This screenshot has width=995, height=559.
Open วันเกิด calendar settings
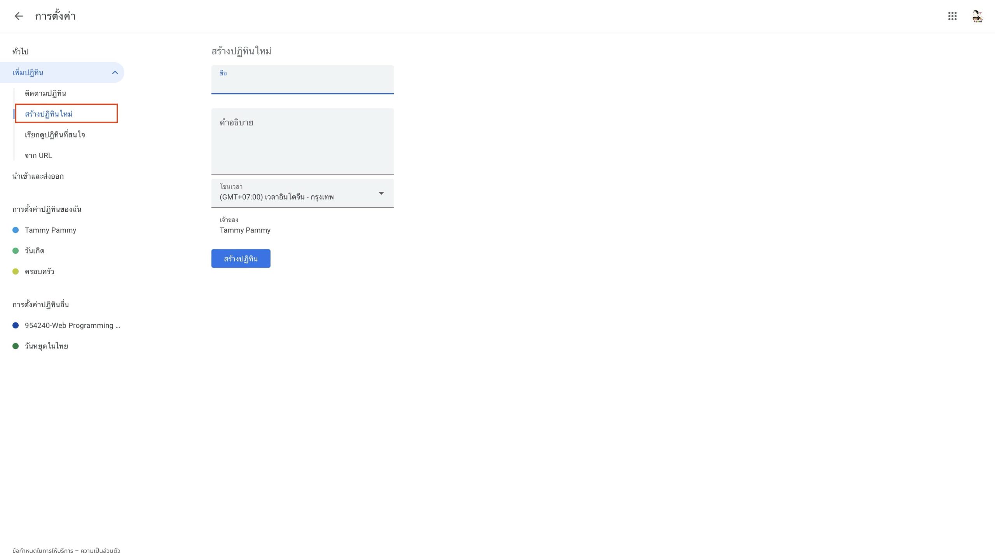35,251
